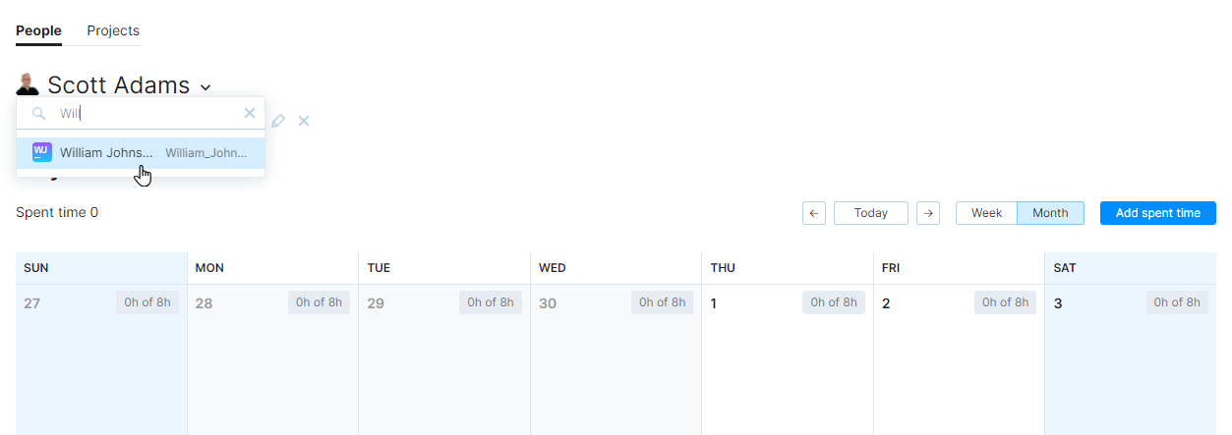Select Thursday the 1st calendar cell

[788, 359]
